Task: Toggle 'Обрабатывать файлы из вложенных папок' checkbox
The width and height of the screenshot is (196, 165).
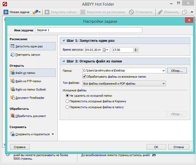Action: [84, 76]
